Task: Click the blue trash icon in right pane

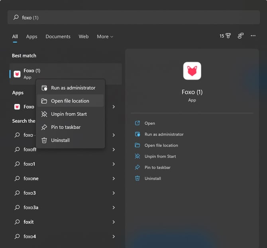Action: pyautogui.click(x=137, y=178)
